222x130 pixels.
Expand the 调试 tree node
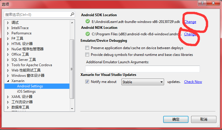click(x=8, y=23)
